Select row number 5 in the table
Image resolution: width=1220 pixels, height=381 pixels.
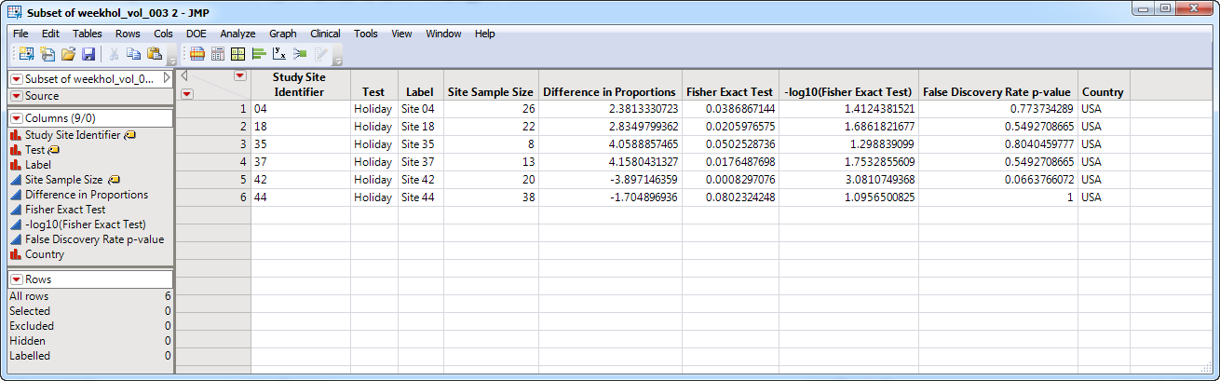[x=214, y=180]
